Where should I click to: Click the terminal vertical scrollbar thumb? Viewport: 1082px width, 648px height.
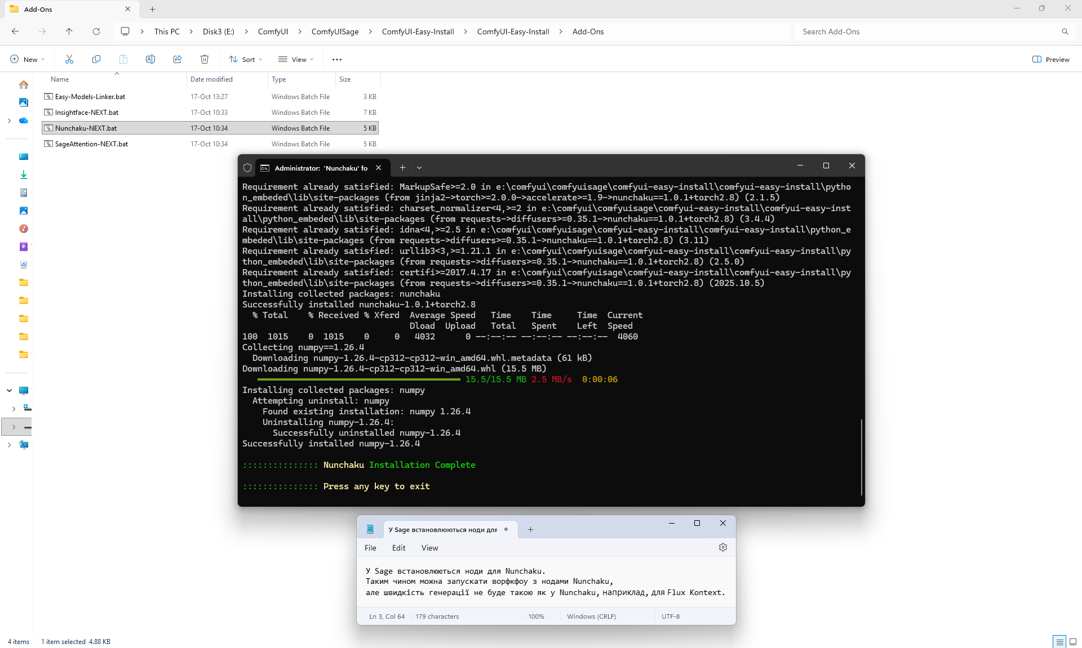862,456
